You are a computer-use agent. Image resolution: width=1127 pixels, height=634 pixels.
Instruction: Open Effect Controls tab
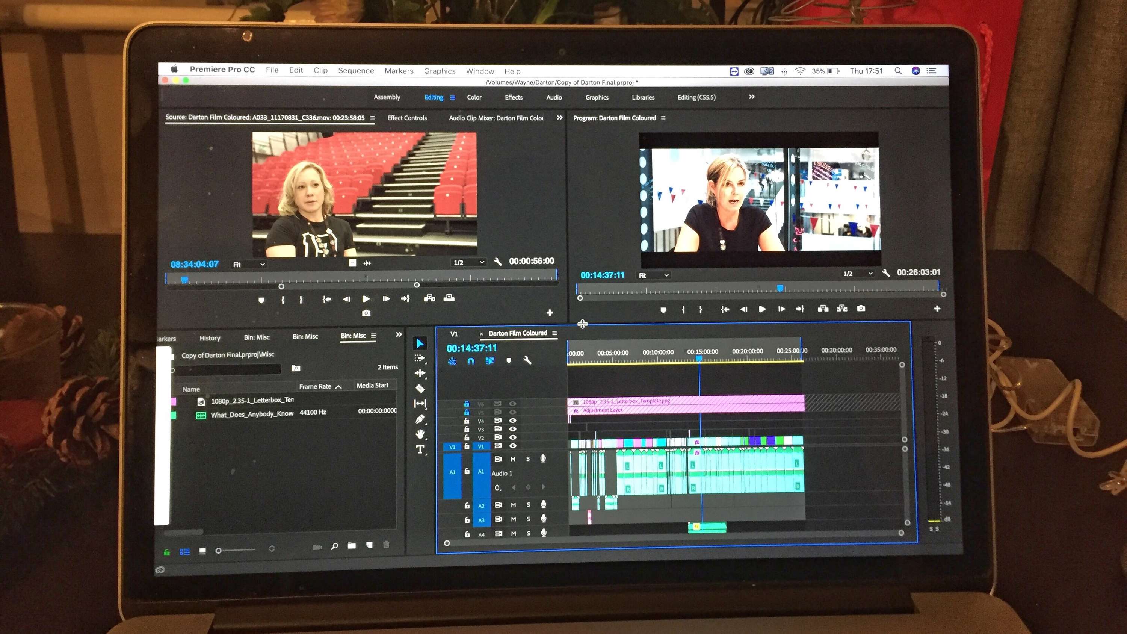(x=407, y=118)
